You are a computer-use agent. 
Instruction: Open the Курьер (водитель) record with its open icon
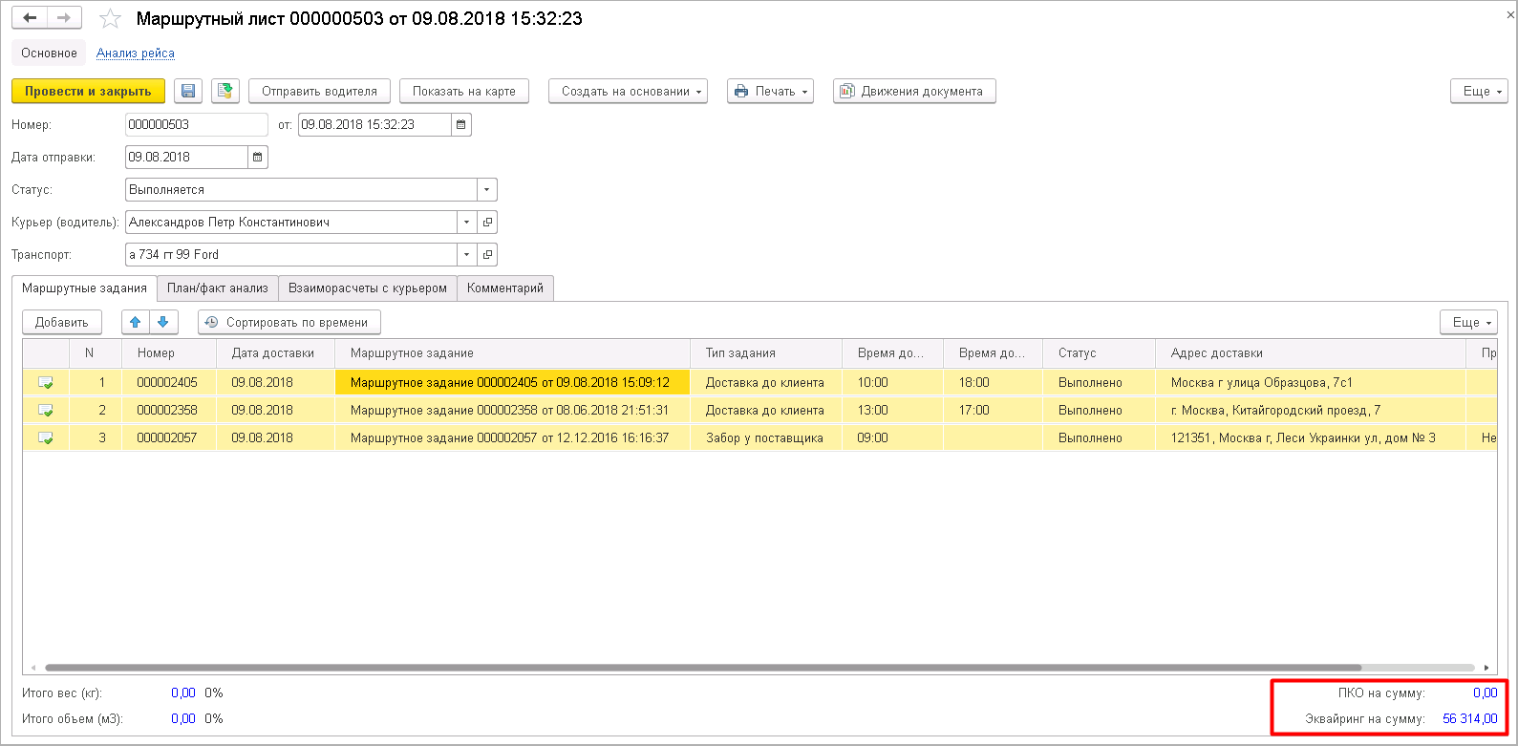pos(487,222)
